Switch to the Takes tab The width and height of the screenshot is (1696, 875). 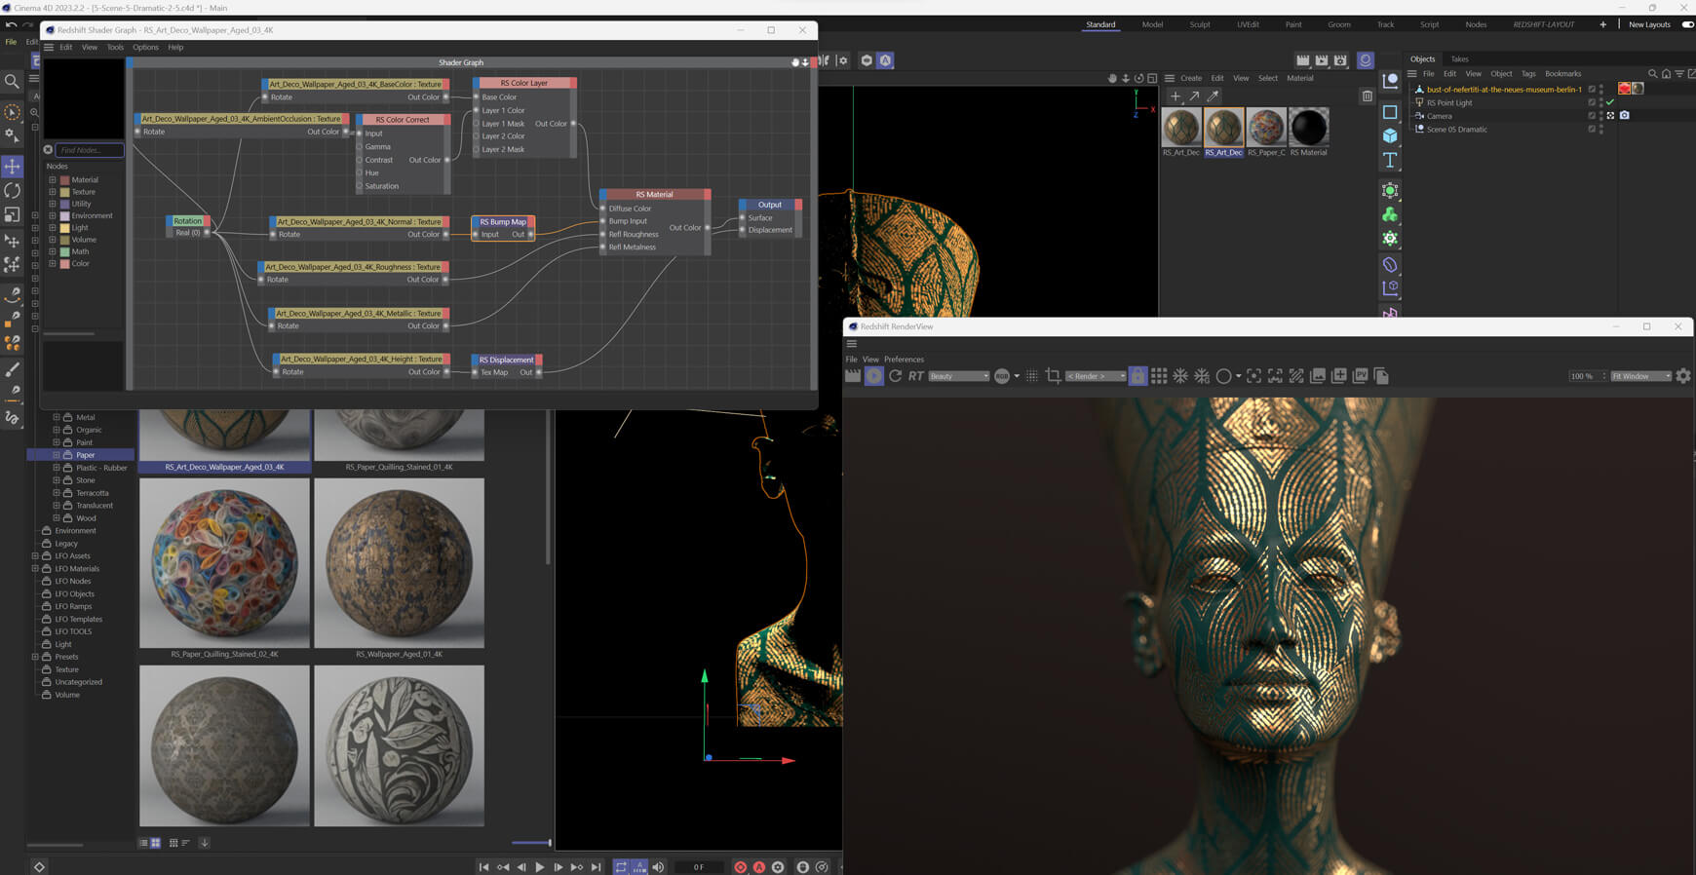(1459, 59)
